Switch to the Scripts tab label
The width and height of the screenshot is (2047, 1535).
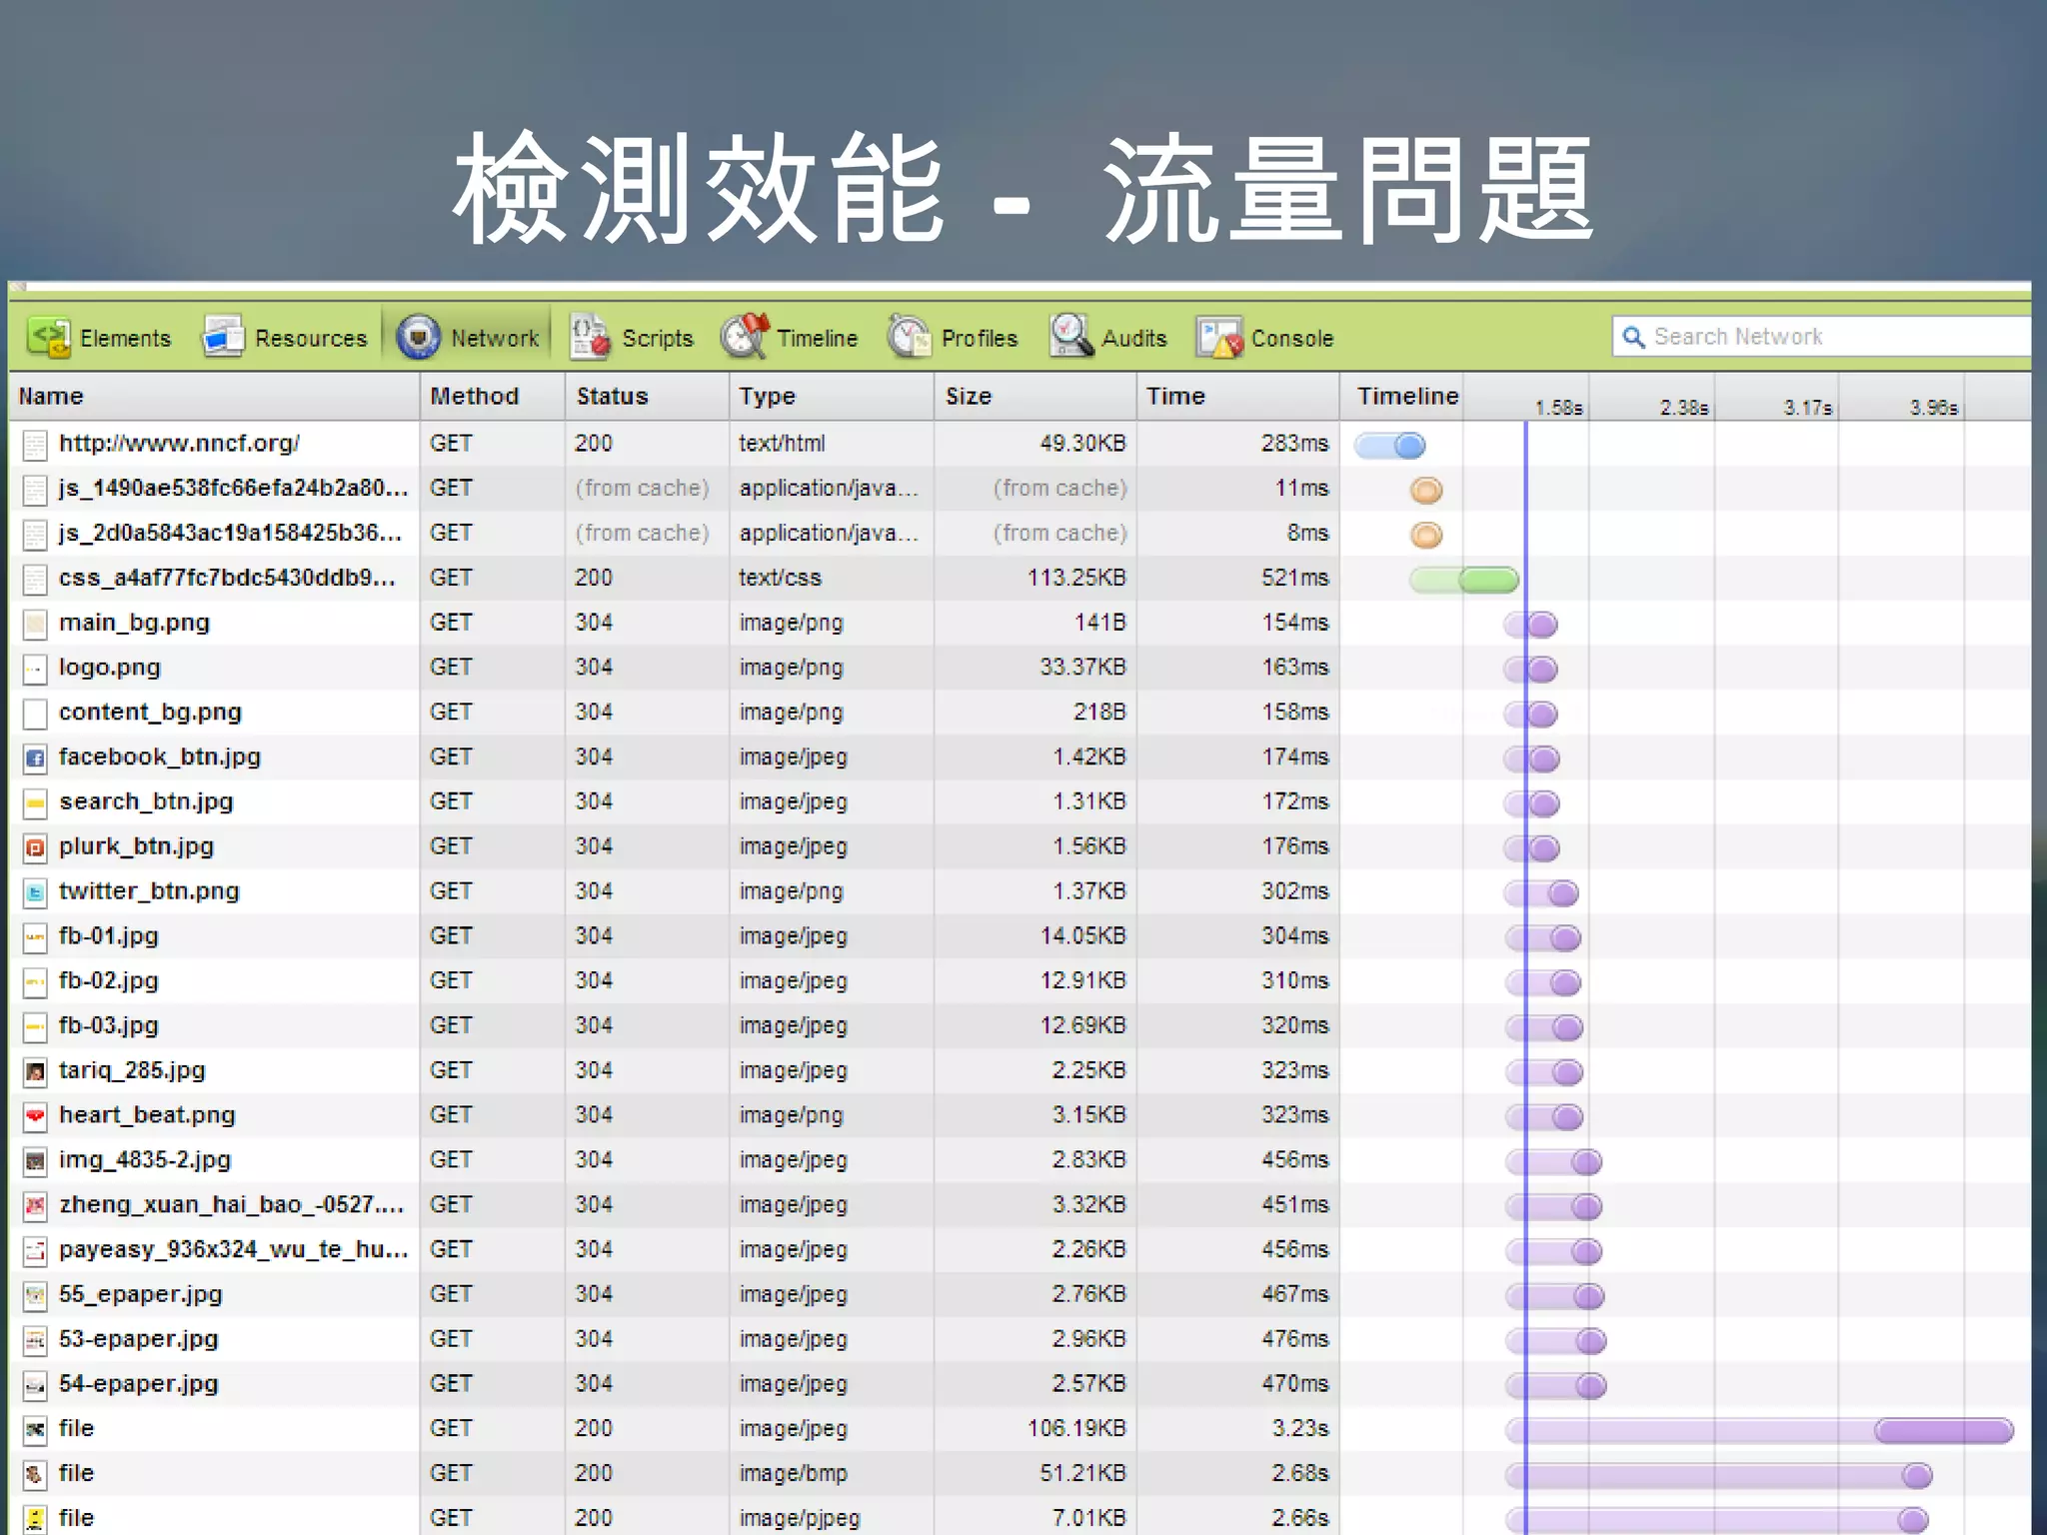[657, 339]
